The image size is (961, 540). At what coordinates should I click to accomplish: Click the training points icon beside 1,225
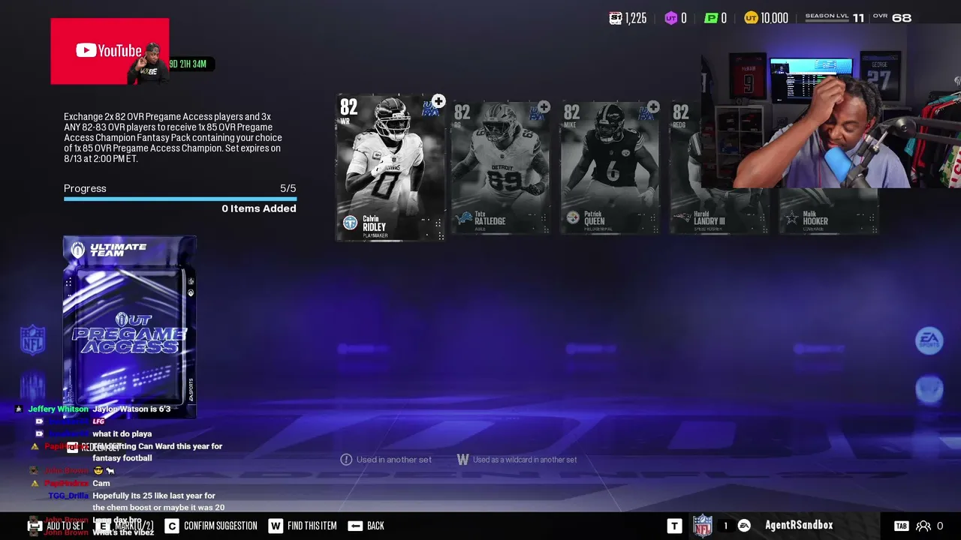click(616, 18)
